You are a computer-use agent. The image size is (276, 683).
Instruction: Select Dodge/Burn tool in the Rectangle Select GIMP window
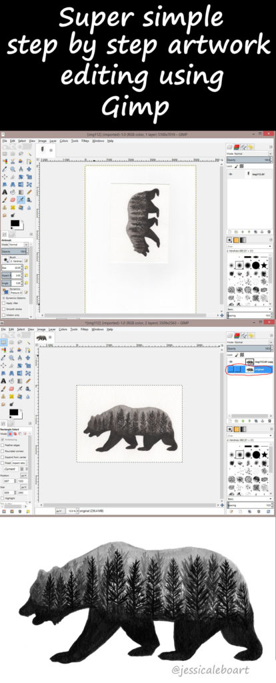tap(11, 404)
